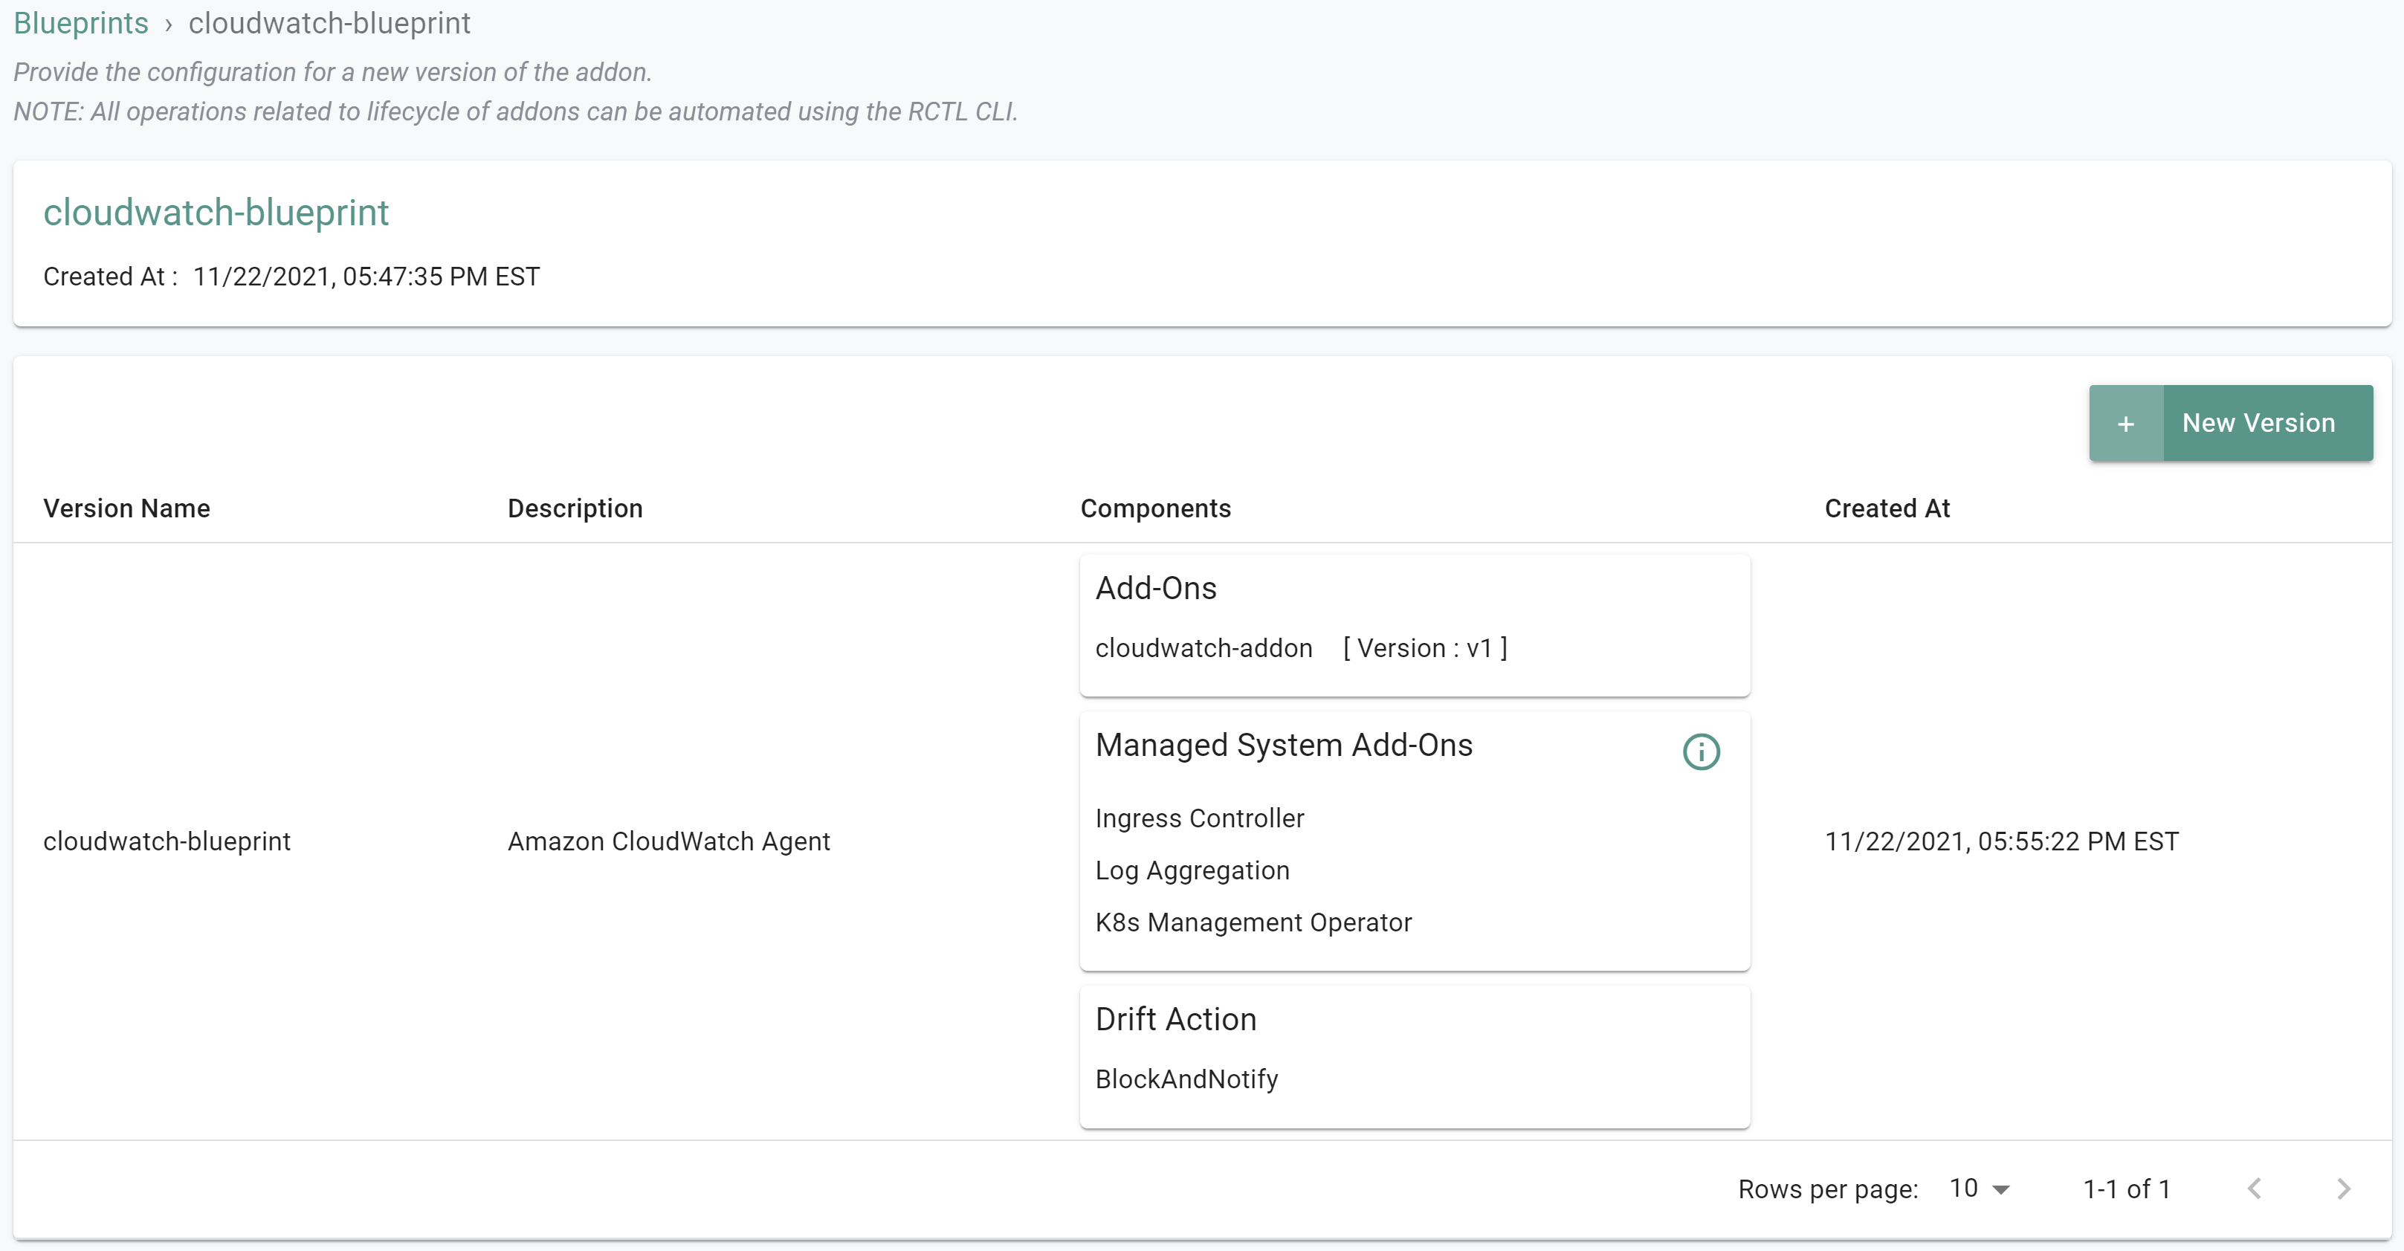Click the cloudwatch-blueprint card title
Screen dimensions: 2404x1251
coord(216,213)
